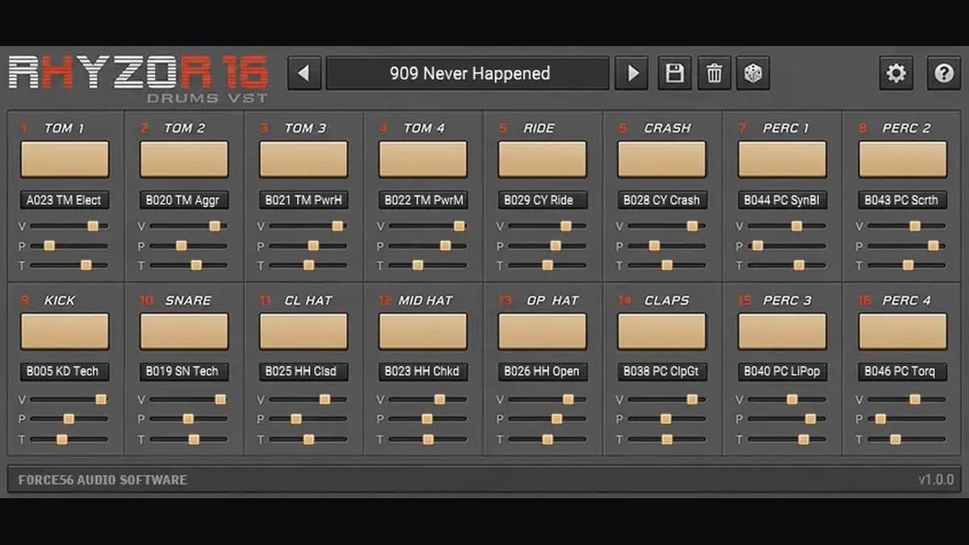Trigger the TOM 1 drum pad
969x545 pixels.
pyautogui.click(x=65, y=159)
